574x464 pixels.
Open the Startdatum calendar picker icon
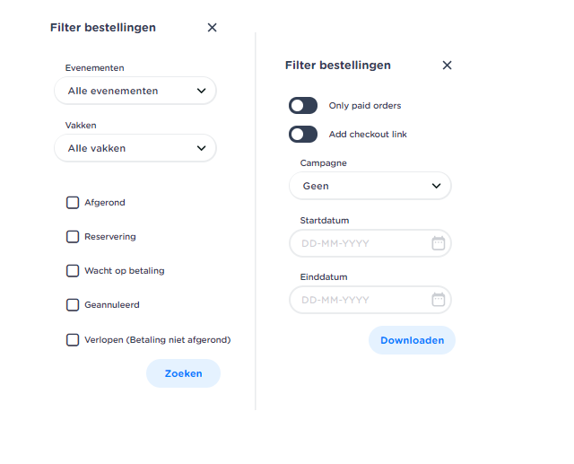438,243
